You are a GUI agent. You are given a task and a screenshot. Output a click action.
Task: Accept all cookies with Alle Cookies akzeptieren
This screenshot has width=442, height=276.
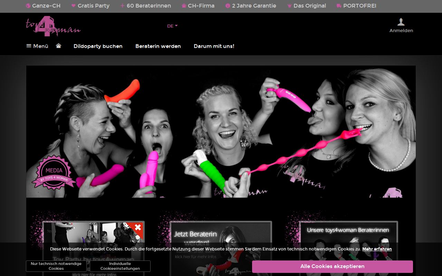(333, 266)
